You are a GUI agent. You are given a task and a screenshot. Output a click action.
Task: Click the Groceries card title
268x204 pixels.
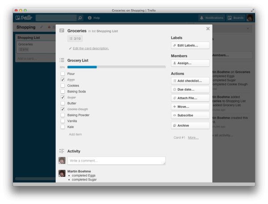[x=77, y=31]
